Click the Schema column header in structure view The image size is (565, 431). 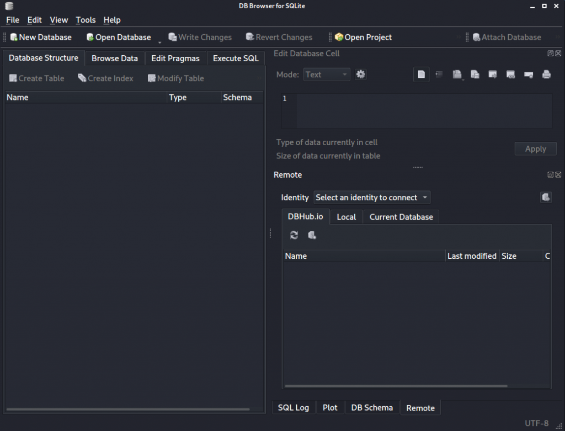242,97
